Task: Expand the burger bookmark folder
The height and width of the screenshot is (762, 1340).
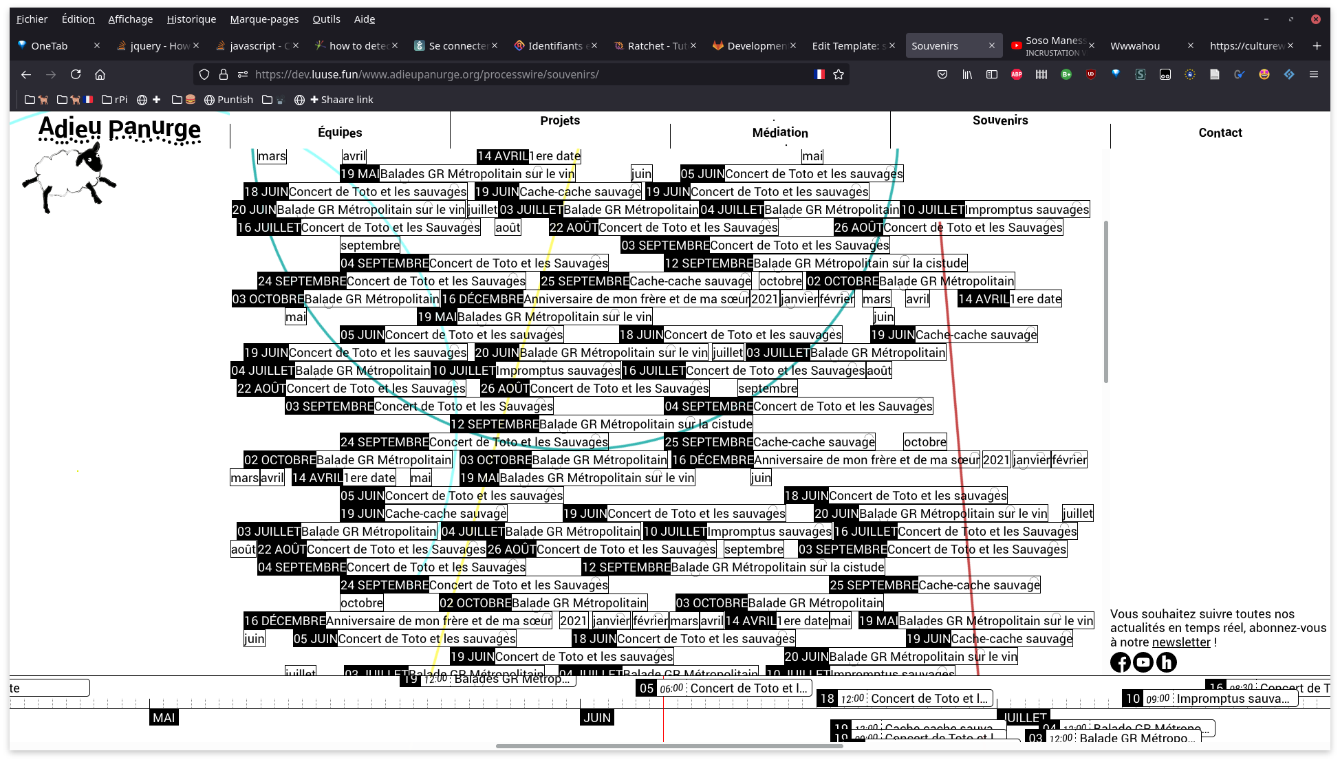Action: (184, 100)
